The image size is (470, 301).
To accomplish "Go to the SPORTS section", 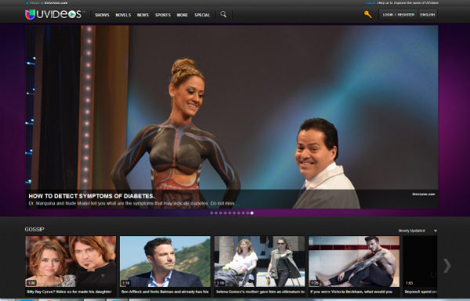I will coord(163,15).
